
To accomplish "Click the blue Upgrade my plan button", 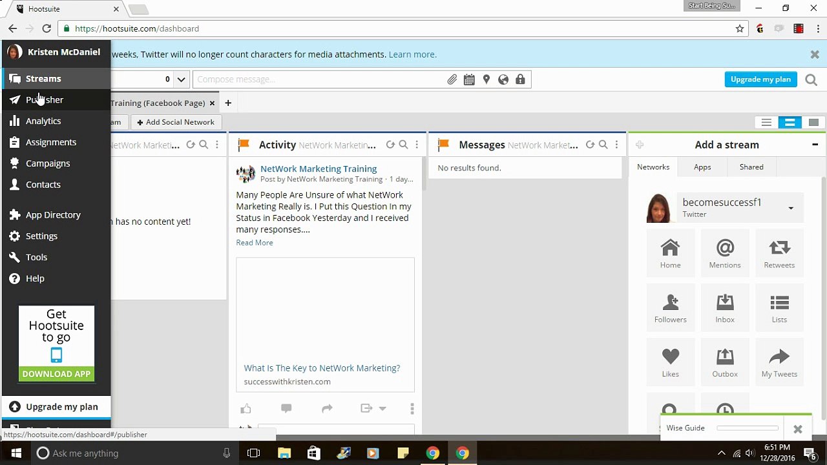I will pos(760,79).
